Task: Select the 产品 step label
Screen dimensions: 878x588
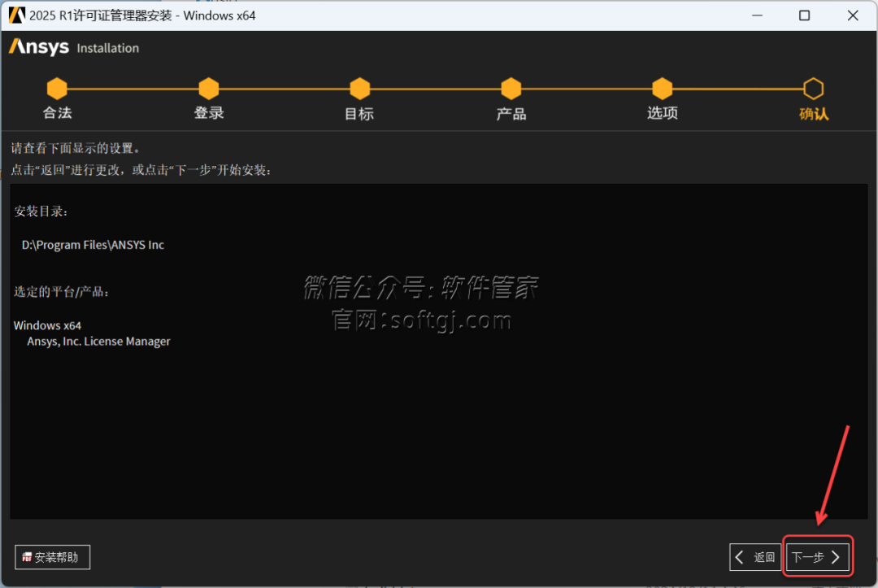Action: coord(511,114)
